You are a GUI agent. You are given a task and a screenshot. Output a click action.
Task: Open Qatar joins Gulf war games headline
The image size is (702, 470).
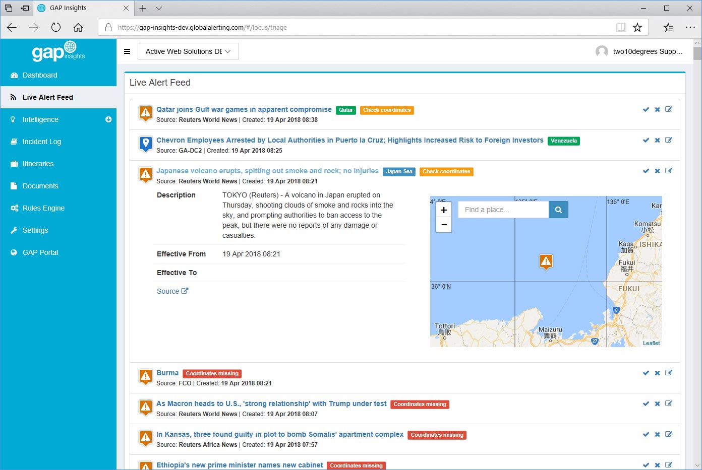pyautogui.click(x=244, y=109)
